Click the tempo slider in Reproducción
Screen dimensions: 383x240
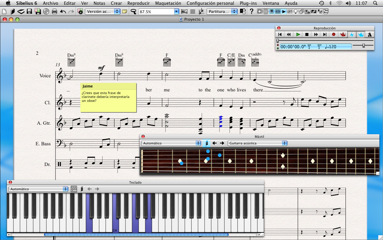pos(363,45)
